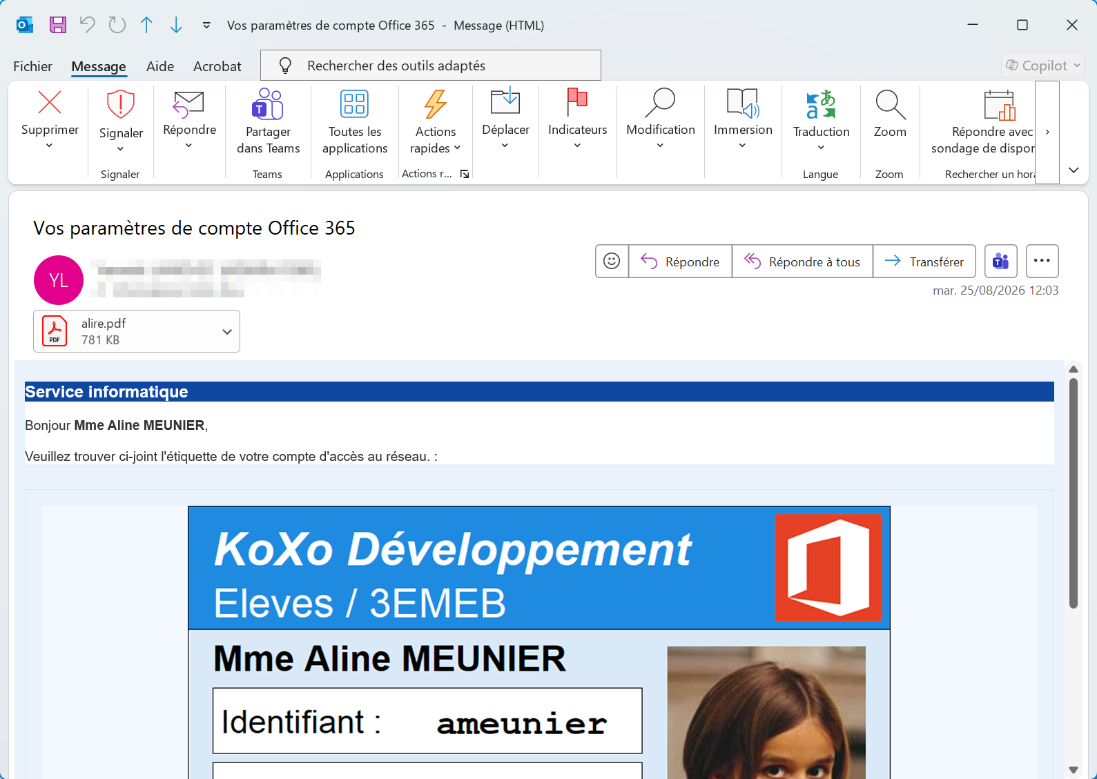Click the date 'mar. 25/08/2026 12:03'

tap(996, 290)
